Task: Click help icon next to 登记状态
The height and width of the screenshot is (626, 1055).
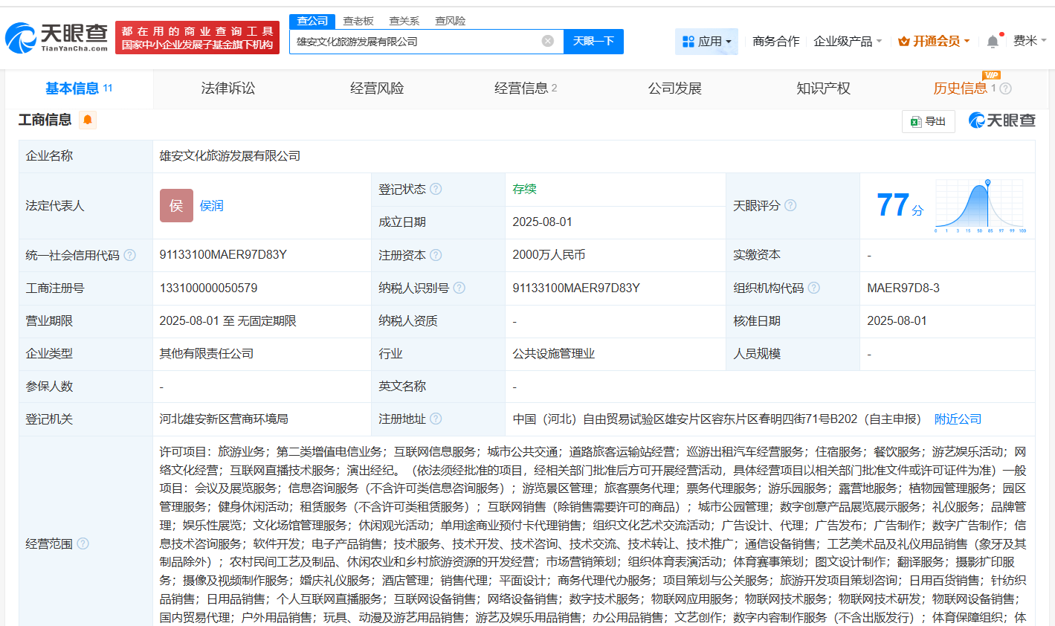Action: click(436, 190)
